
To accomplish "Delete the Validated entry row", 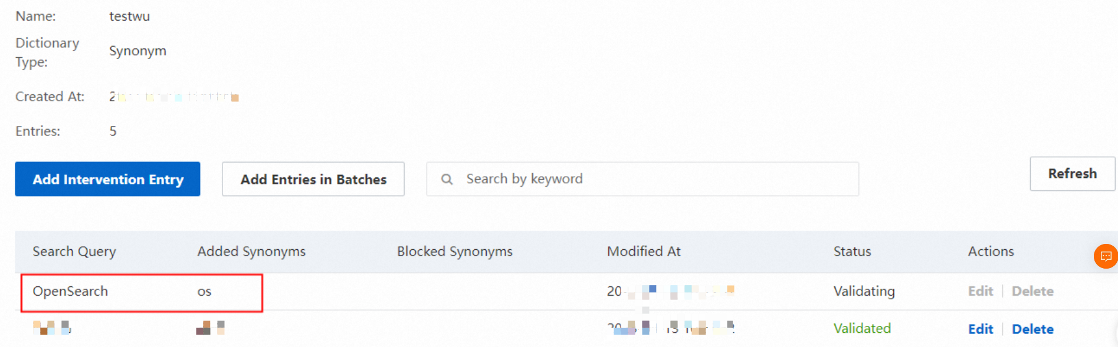I will tap(1032, 329).
